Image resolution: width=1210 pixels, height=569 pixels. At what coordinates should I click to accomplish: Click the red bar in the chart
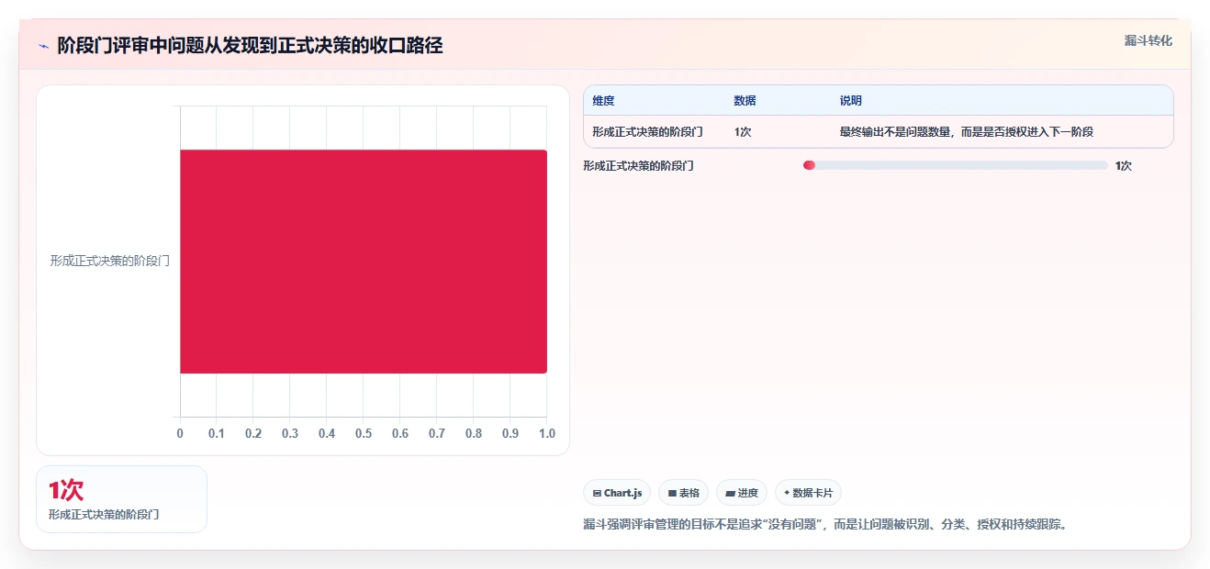coord(364,262)
